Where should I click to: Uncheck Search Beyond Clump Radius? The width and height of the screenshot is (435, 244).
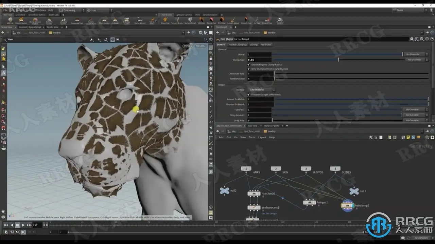pos(249,64)
